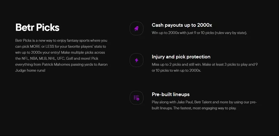
Task: Click the pre-built lineups list icon
Action: 137,98
